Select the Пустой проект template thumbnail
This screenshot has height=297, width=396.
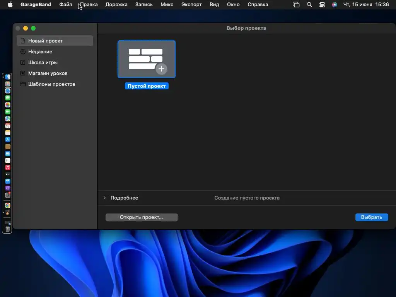coord(147,59)
